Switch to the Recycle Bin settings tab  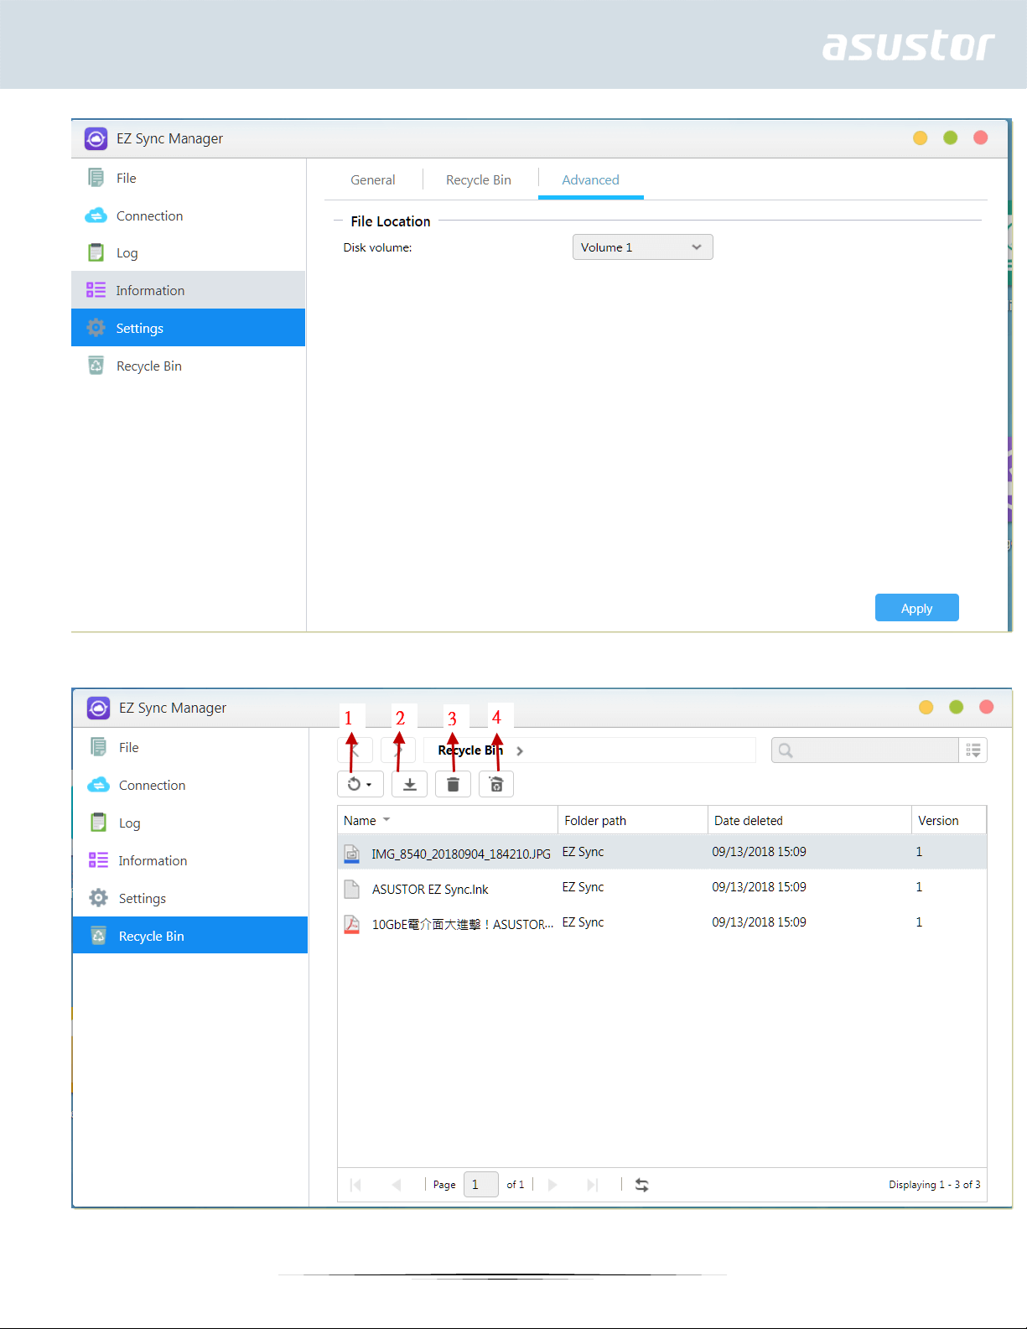coord(478,179)
